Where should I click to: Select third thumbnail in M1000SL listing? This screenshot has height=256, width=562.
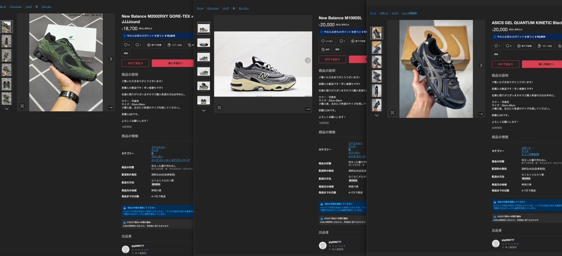203,57
